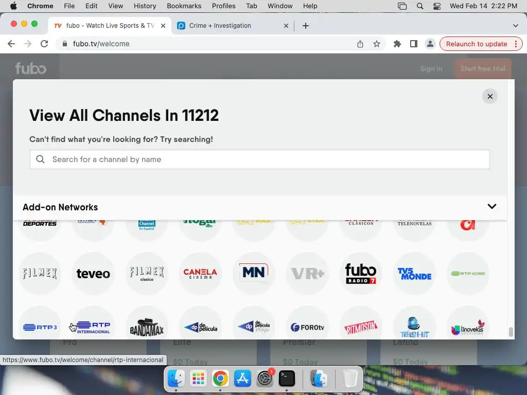Focus the channel name search field
The height and width of the screenshot is (395, 527).
(259, 159)
